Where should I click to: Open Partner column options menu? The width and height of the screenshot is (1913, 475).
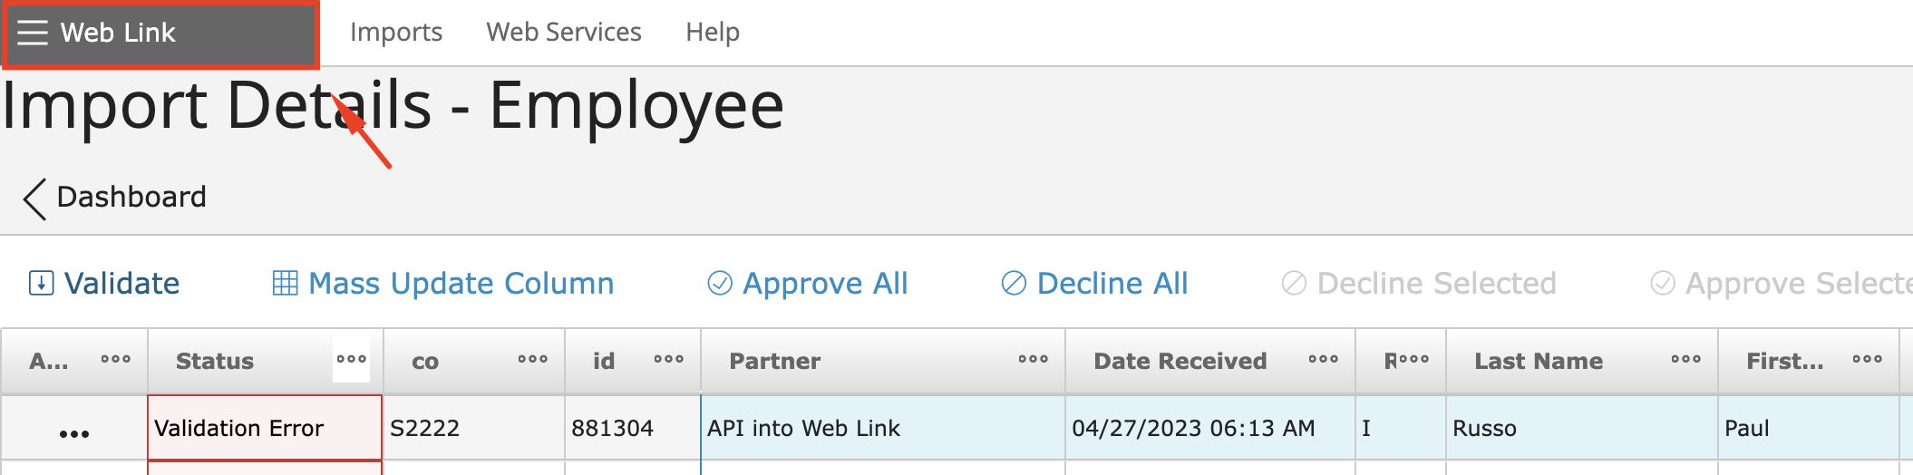[1033, 359]
